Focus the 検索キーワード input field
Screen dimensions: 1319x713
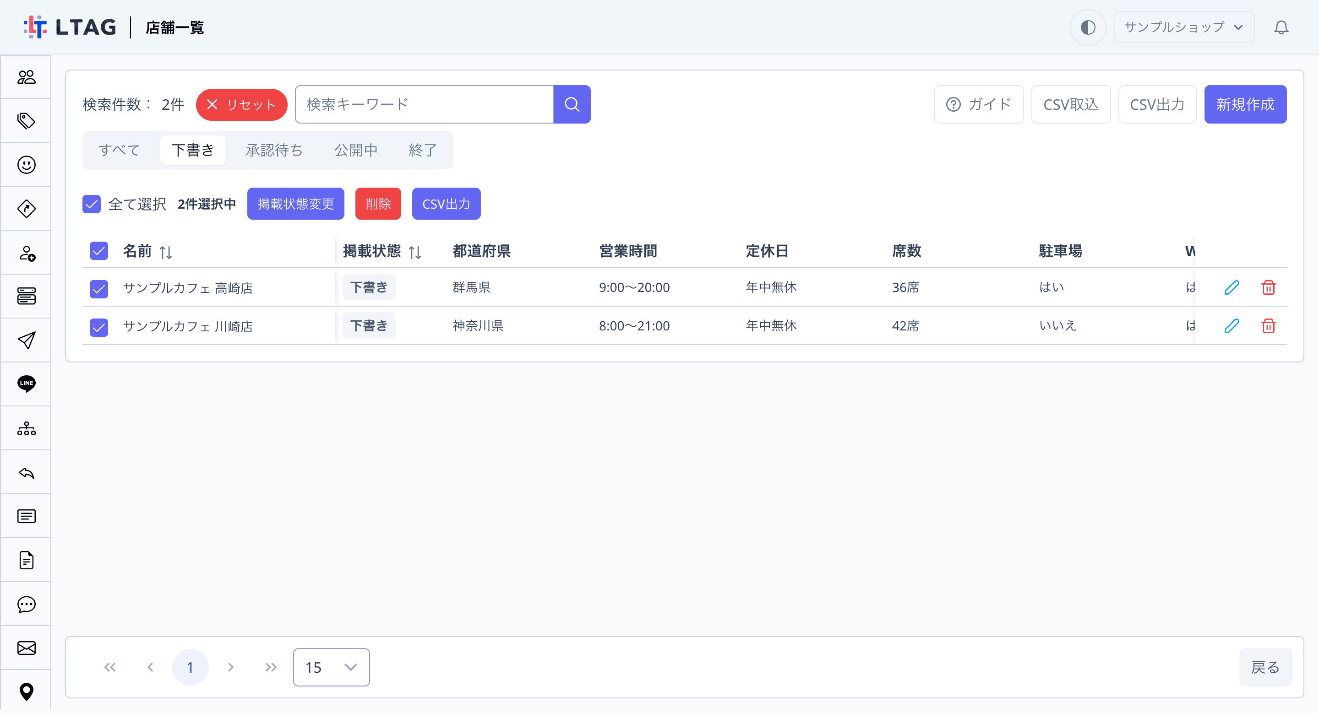coord(425,104)
